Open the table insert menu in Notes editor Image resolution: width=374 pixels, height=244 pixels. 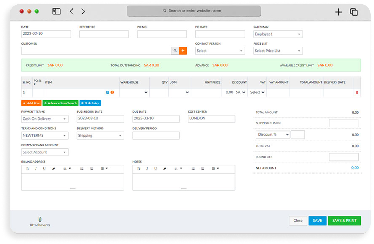coord(215,169)
